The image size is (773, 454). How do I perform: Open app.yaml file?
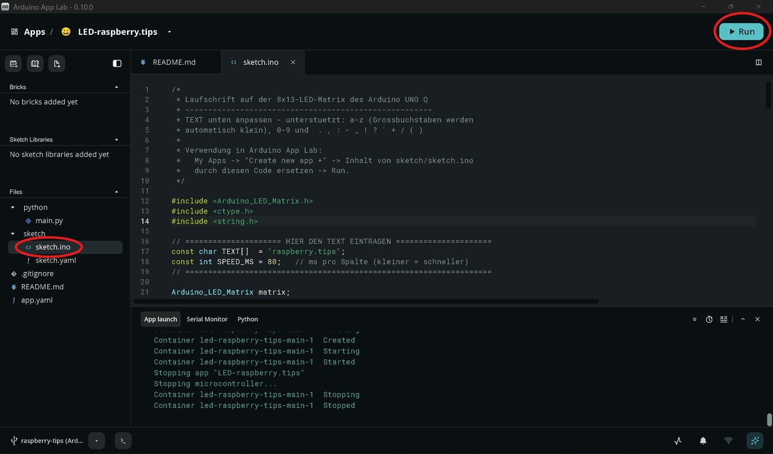pos(37,300)
